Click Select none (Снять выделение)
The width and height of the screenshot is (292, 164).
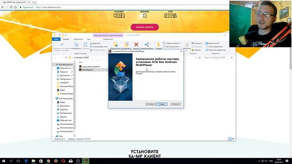coord(214,46)
